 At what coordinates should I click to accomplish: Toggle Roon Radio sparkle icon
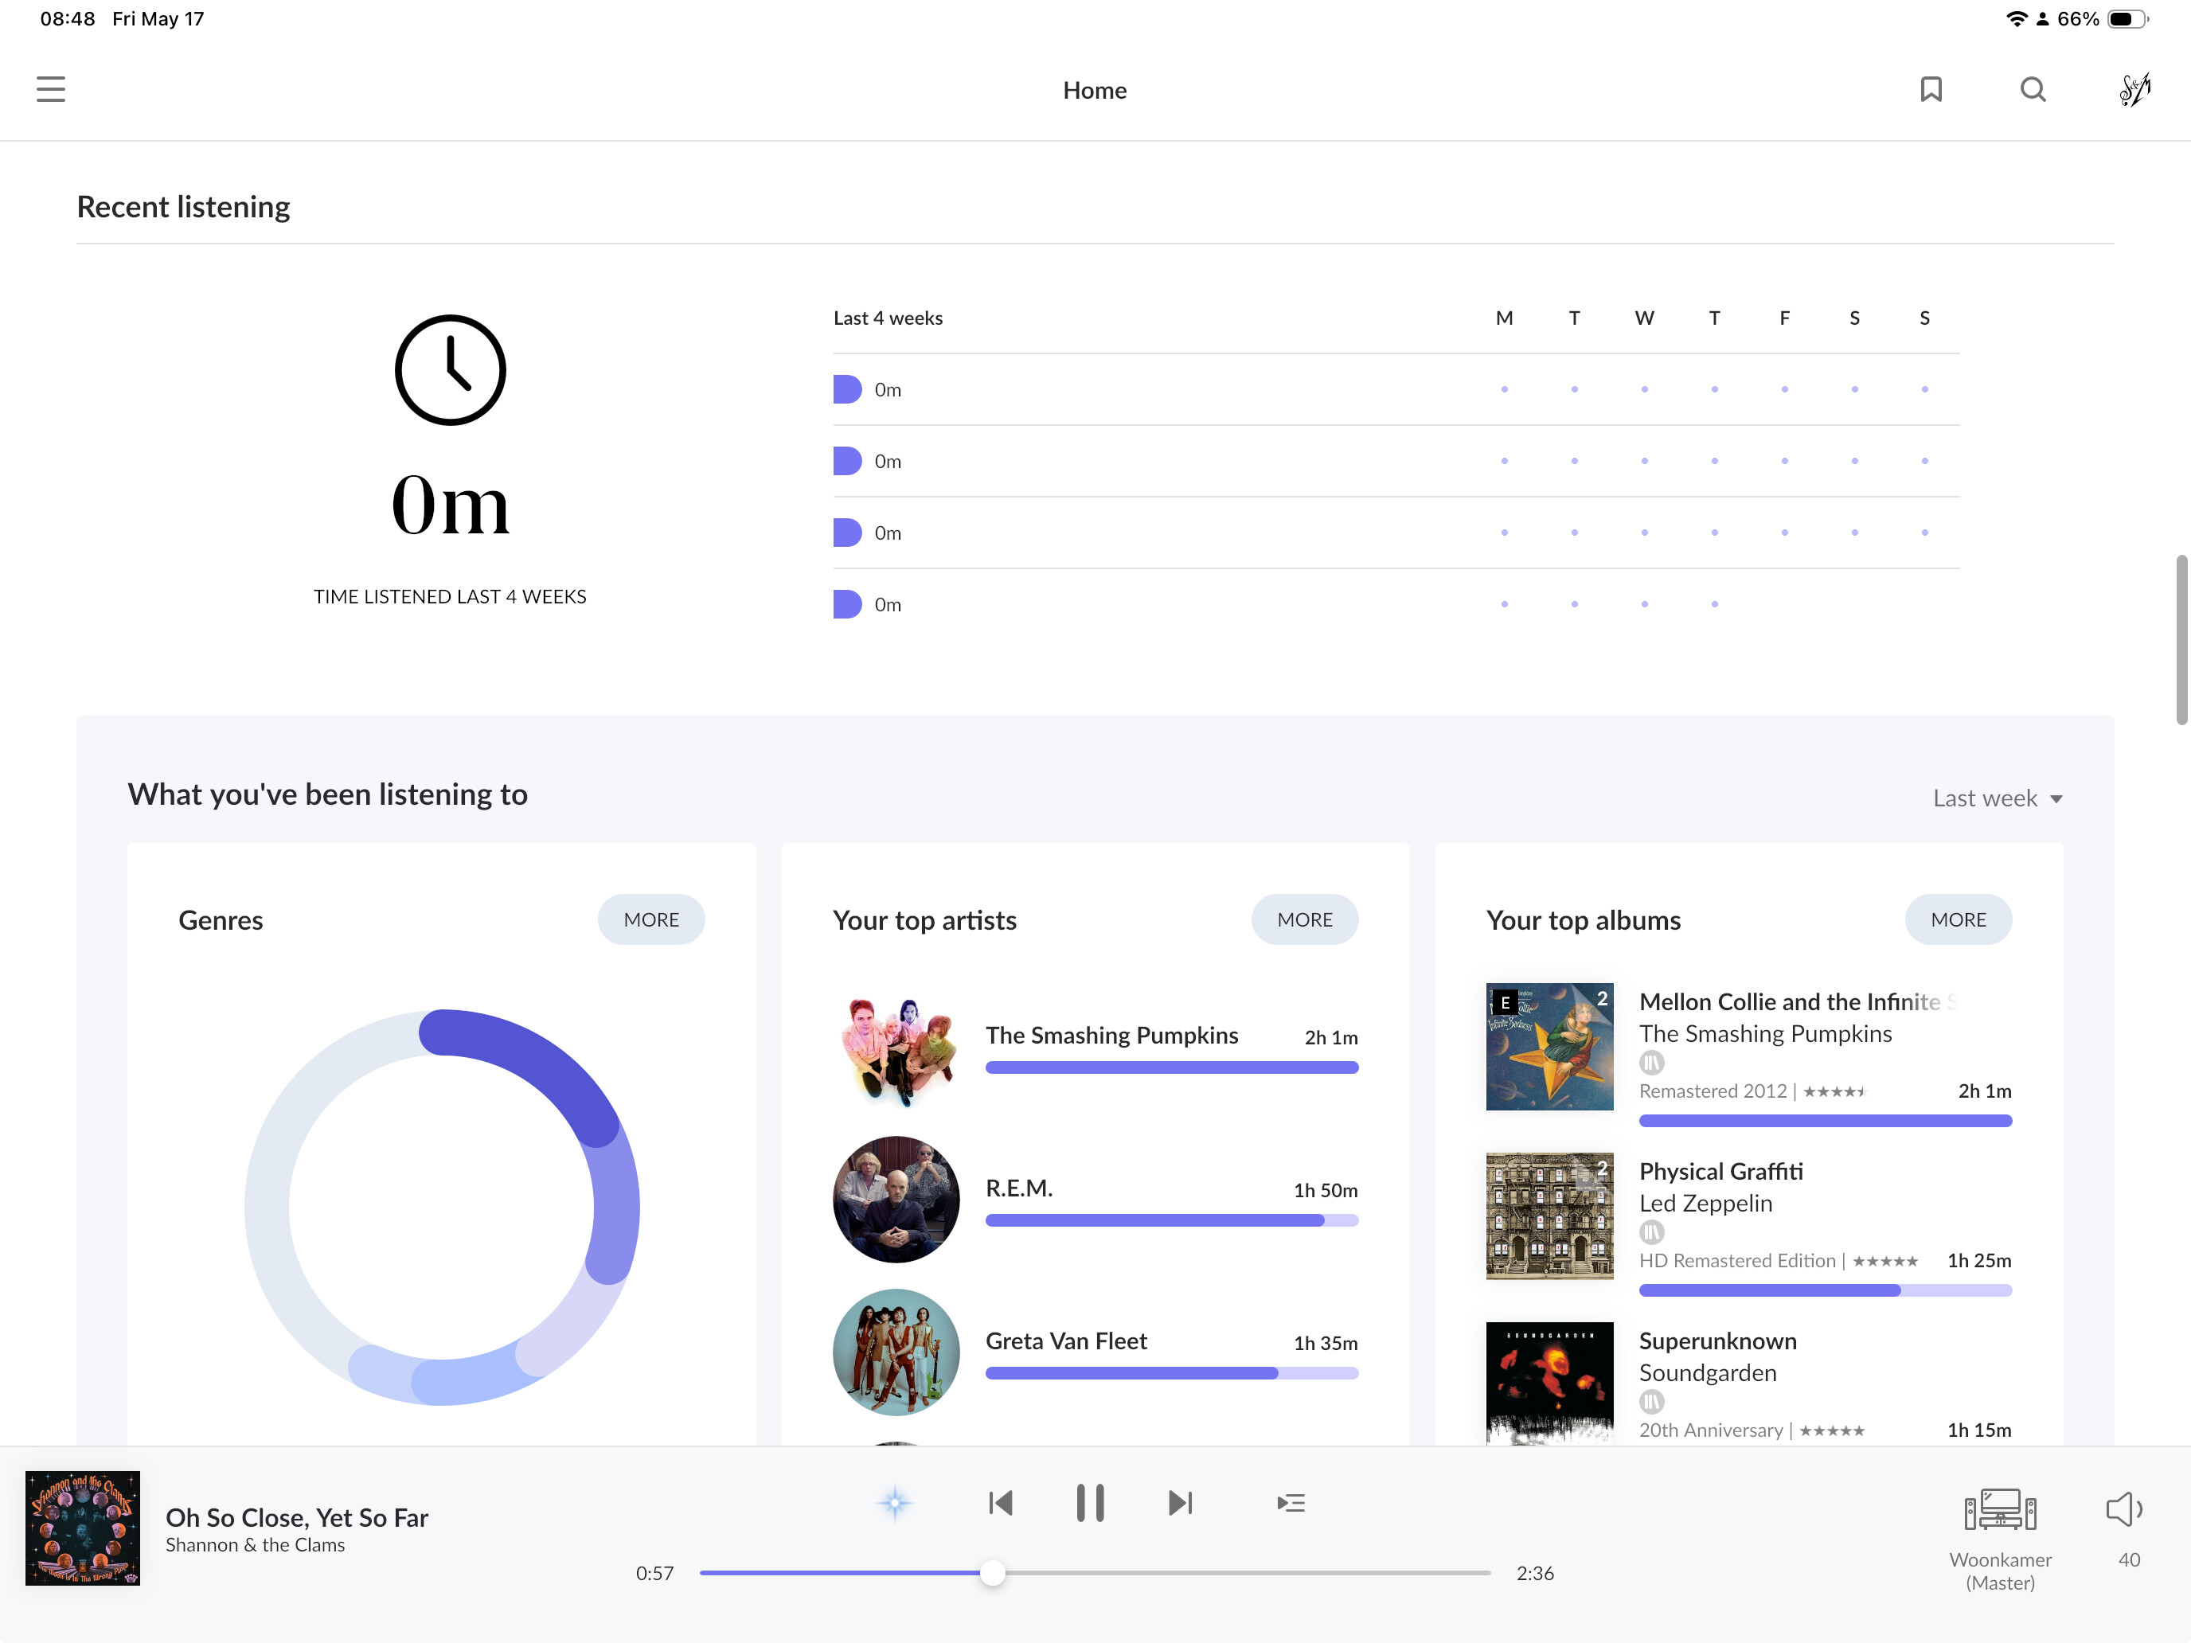894,1502
